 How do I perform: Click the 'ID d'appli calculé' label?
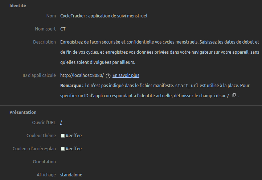39,75
